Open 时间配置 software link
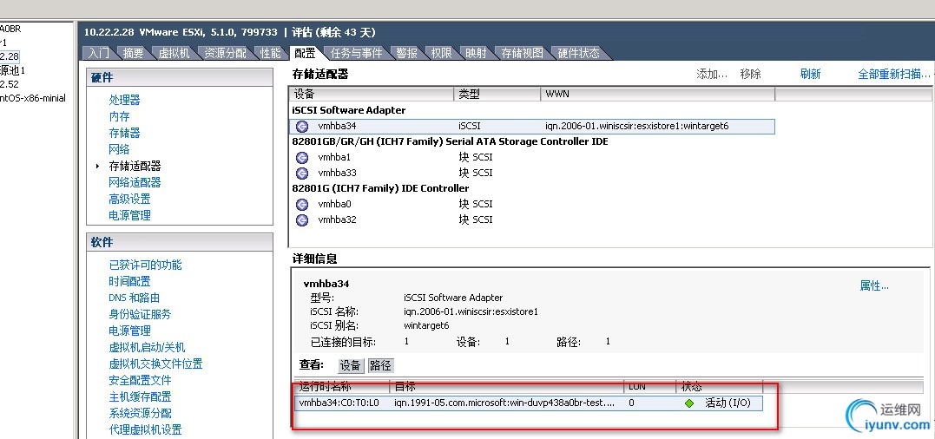The width and height of the screenshot is (935, 439). click(x=129, y=281)
